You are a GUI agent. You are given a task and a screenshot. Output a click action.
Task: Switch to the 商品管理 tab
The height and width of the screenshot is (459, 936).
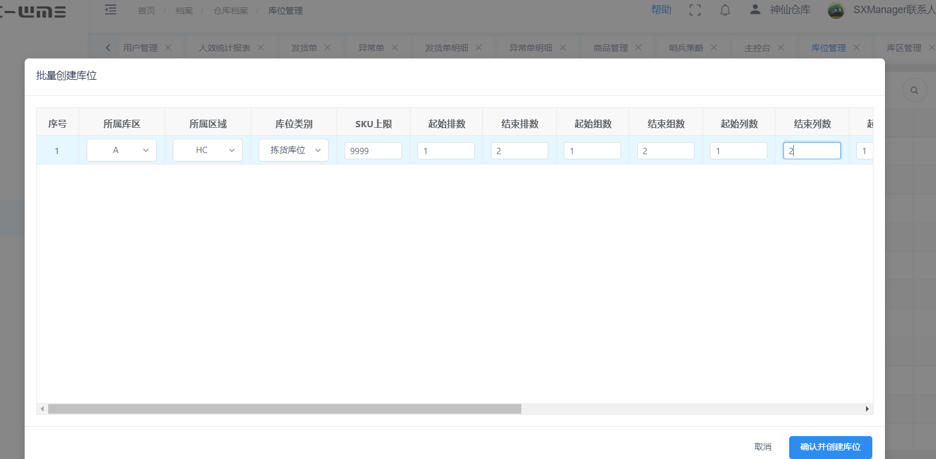610,48
